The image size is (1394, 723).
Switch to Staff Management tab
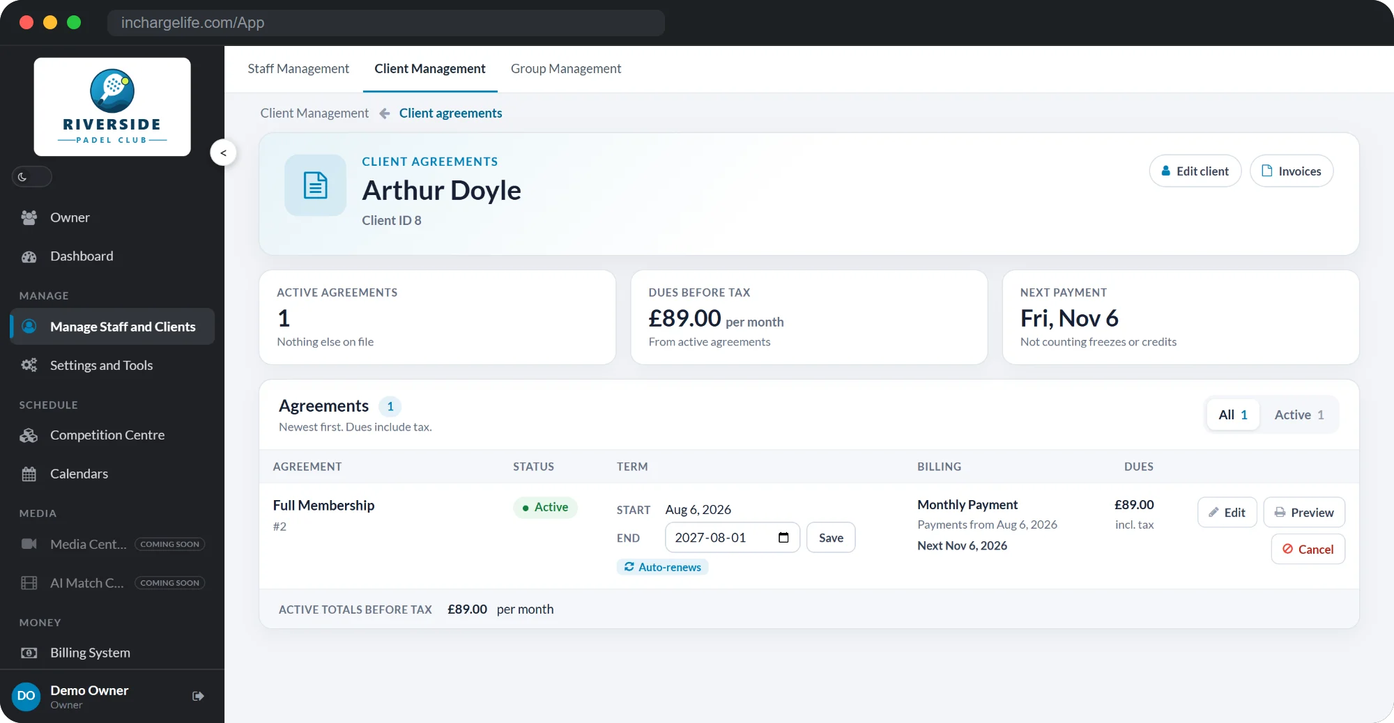[298, 69]
